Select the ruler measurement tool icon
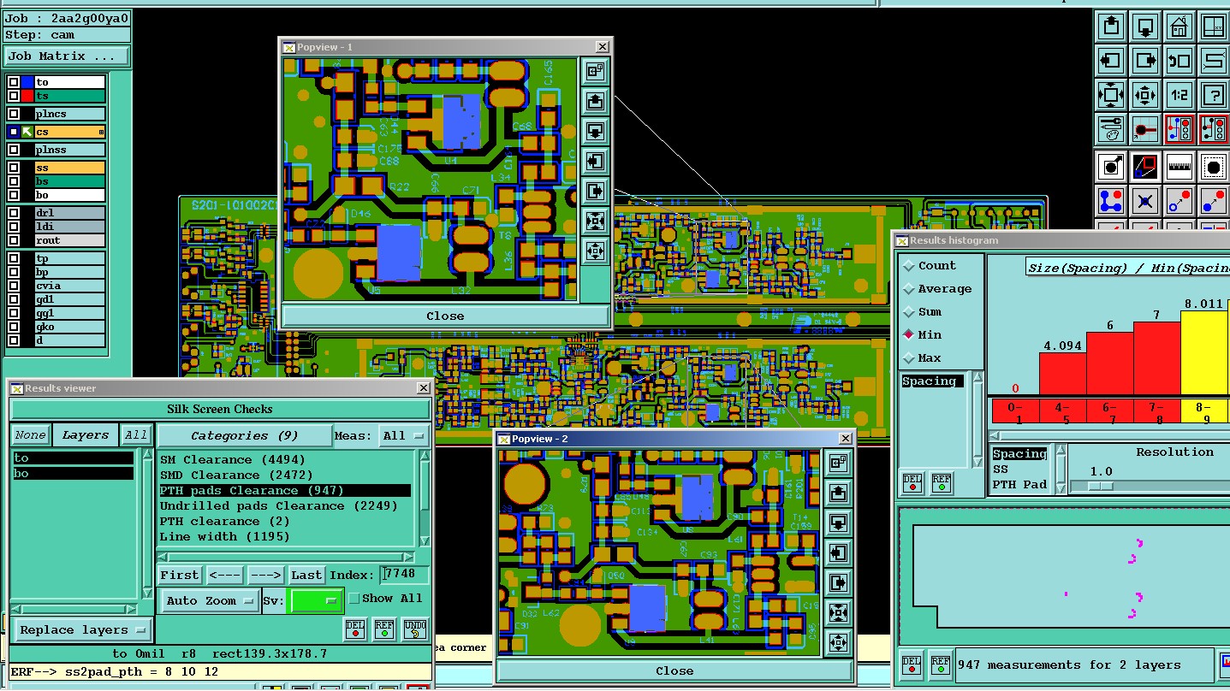The height and width of the screenshot is (691, 1230). pos(1179,166)
